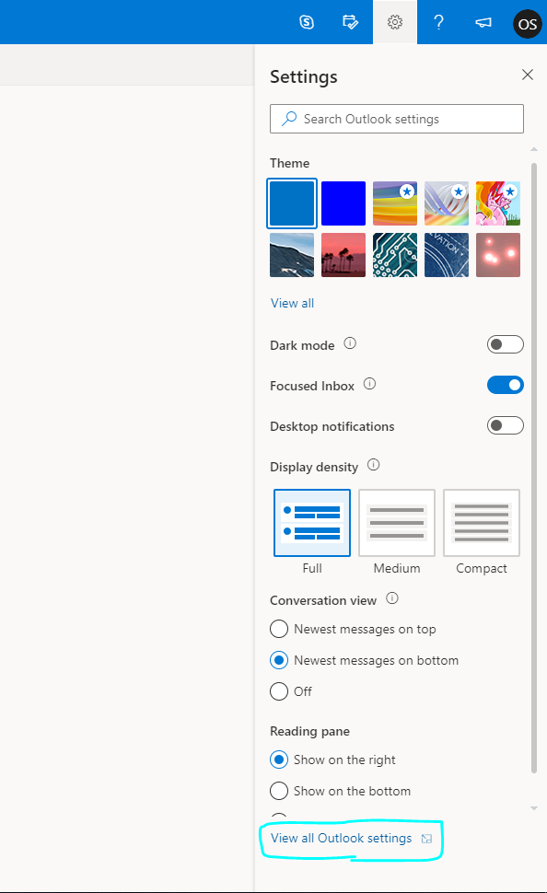Click pop-out icon beside View all Outlook settings
The image size is (547, 893).
click(x=426, y=839)
